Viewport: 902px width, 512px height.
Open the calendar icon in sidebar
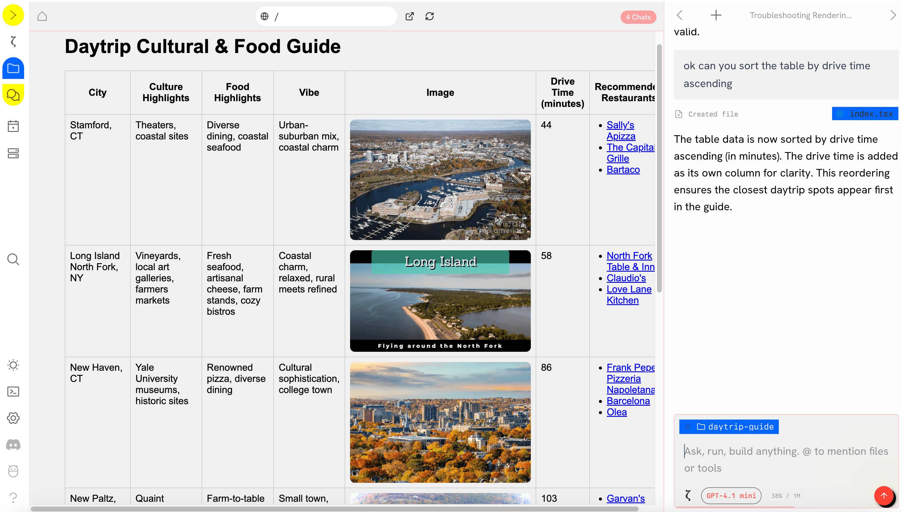click(13, 126)
